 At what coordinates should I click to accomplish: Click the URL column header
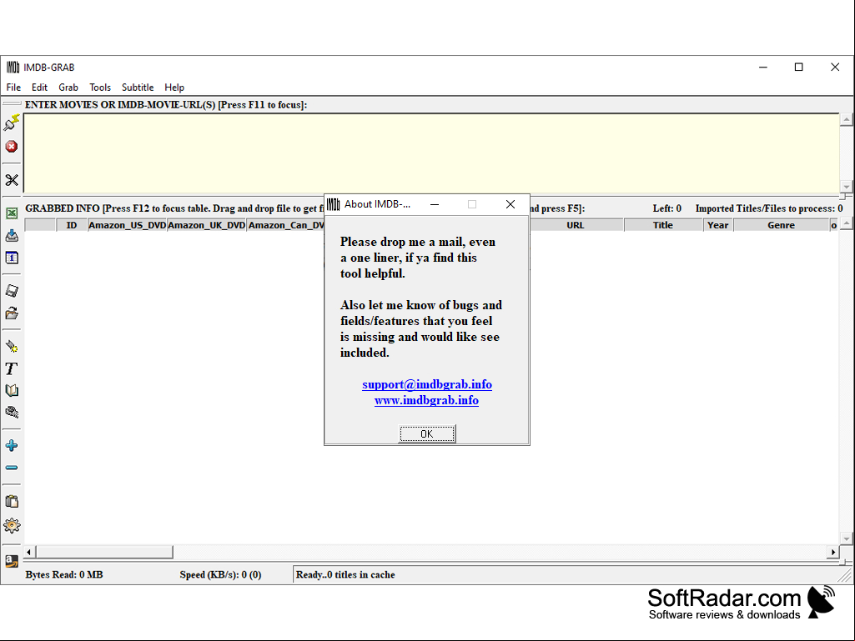576,225
